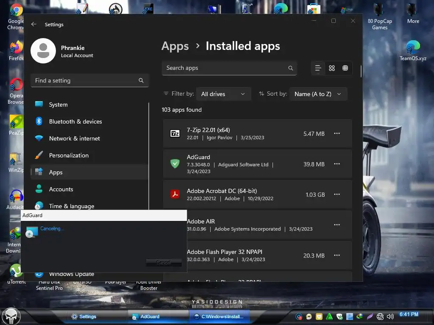Open Network & internet settings
The width and height of the screenshot is (434, 325).
pos(90,138)
